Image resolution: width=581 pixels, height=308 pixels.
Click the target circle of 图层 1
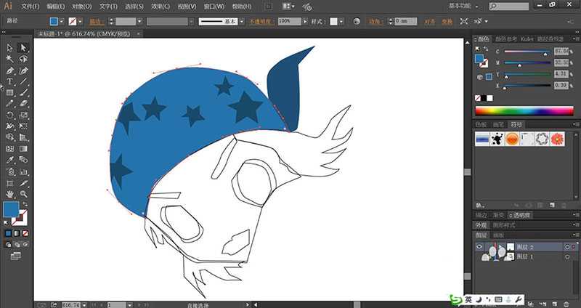[x=566, y=257]
